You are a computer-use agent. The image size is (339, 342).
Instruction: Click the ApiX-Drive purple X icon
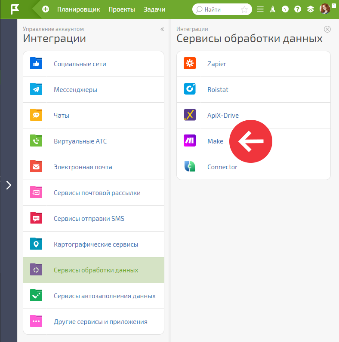coord(190,115)
